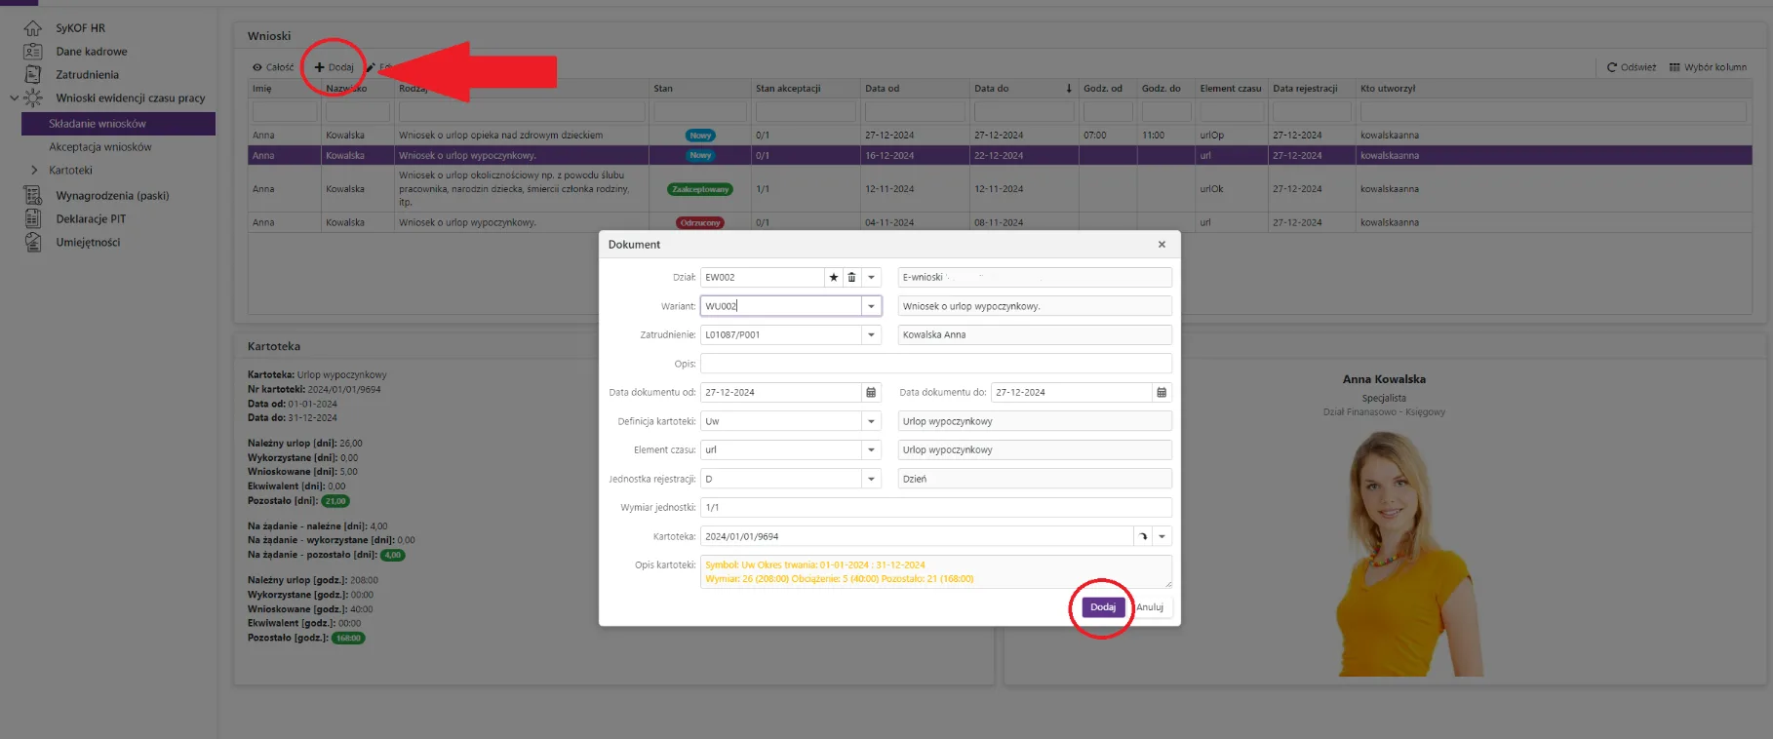Click Anuluj to cancel the document

[x=1151, y=607]
